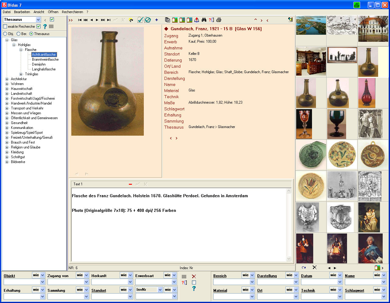The width and height of the screenshot is (390, 303).
Task: Select Demijohn in the thesaurus tree
Action: pos(39,64)
